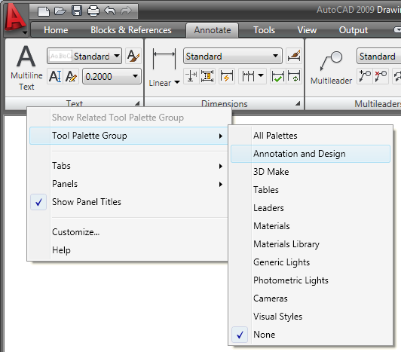The width and height of the screenshot is (401, 352).
Task: Switch to the View ribbon tab
Action: coord(307,30)
